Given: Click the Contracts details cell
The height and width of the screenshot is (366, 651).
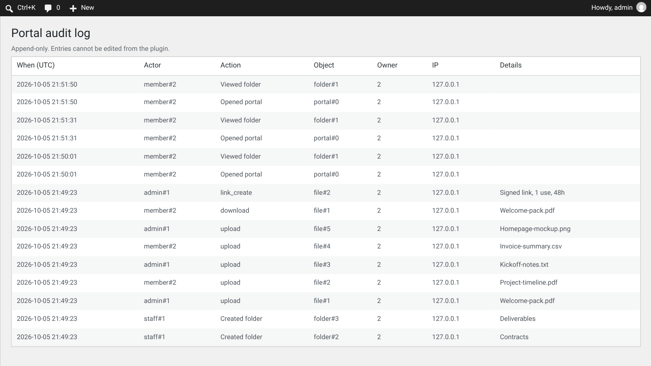Looking at the screenshot, I should pos(514,337).
